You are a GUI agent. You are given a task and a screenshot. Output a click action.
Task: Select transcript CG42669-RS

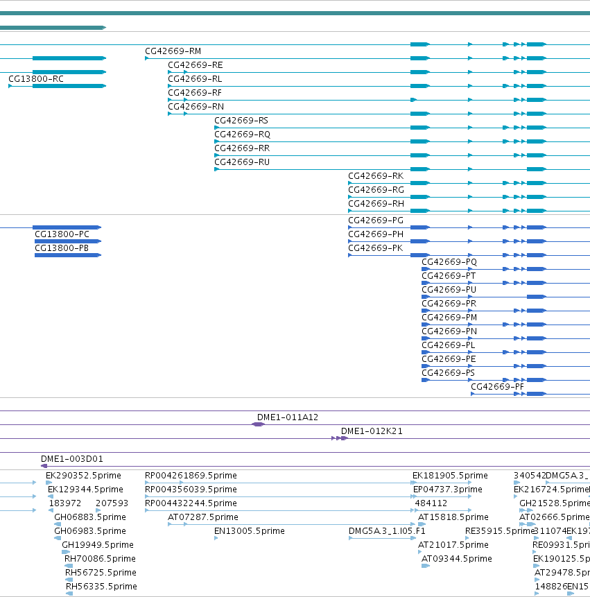click(241, 121)
